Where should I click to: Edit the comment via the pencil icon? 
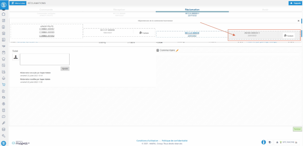177,51
